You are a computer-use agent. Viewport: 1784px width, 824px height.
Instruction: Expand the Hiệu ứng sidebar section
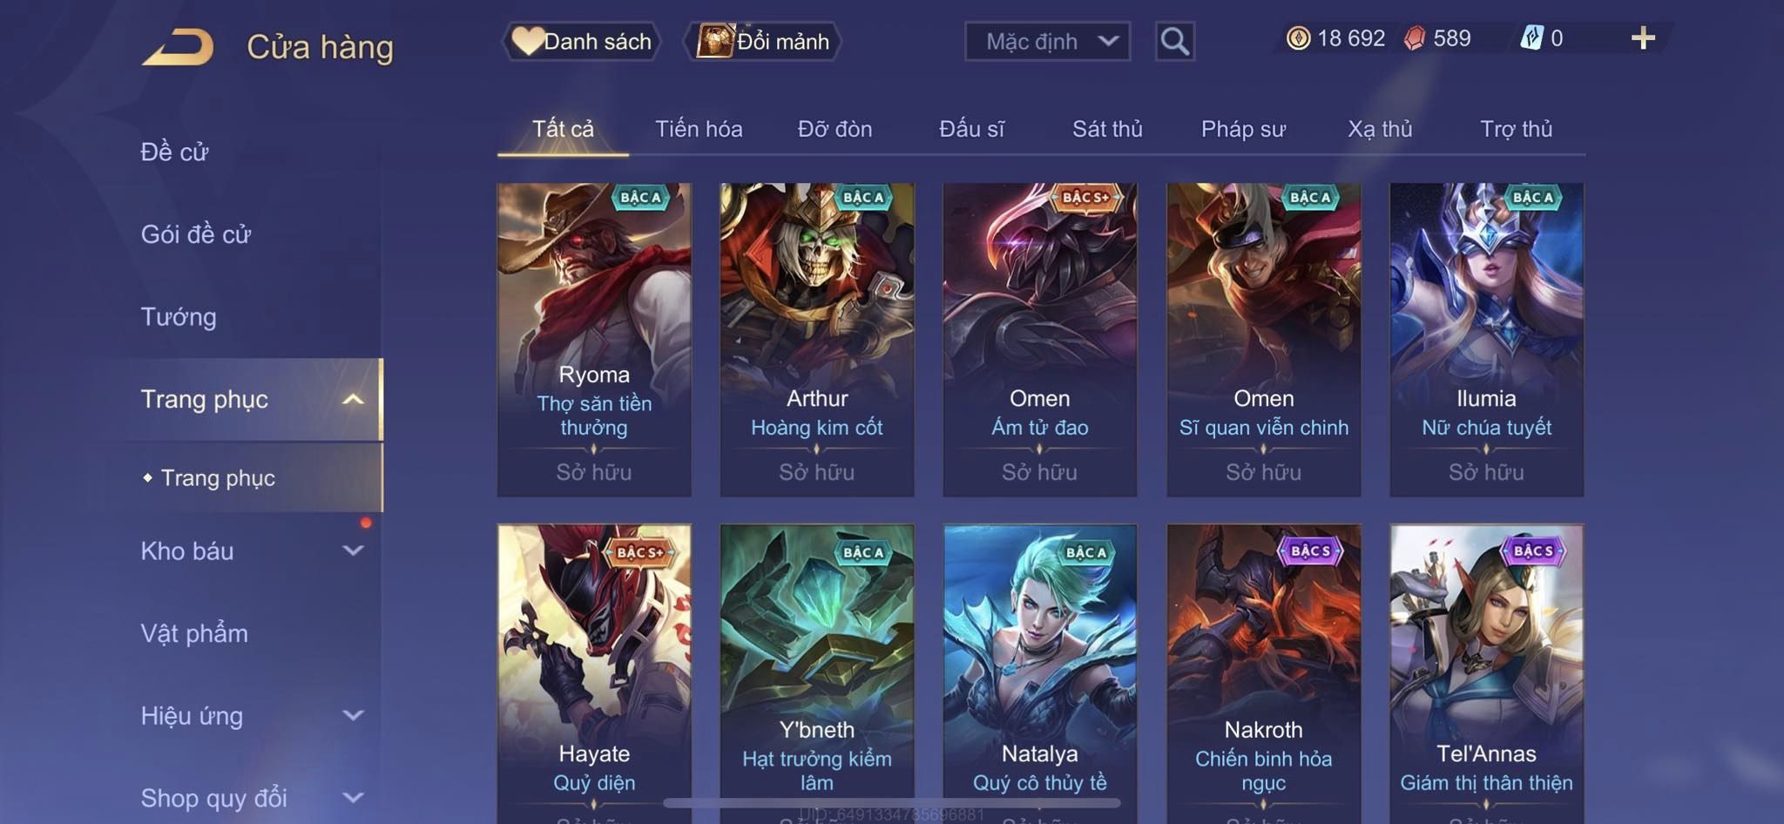353,715
